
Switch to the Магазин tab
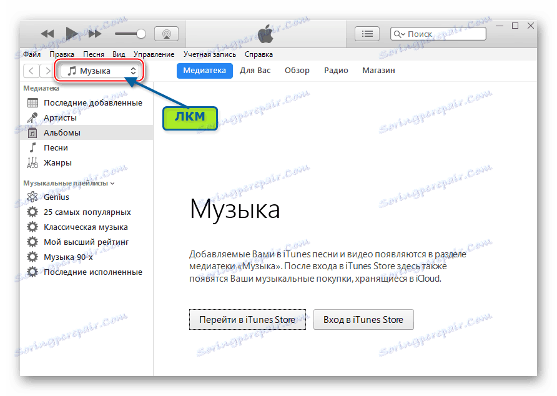click(x=378, y=71)
